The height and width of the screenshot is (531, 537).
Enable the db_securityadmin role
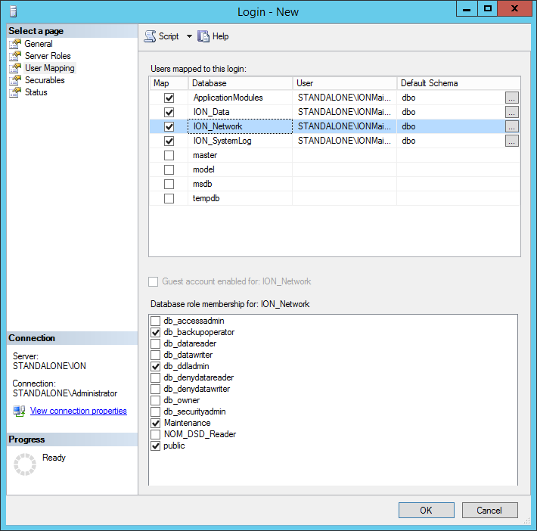tap(156, 411)
